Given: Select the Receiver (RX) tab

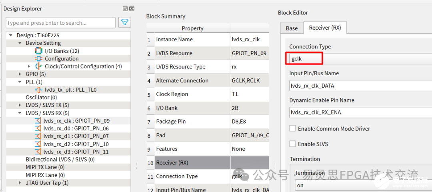Looking at the screenshot, I should pyautogui.click(x=325, y=28).
